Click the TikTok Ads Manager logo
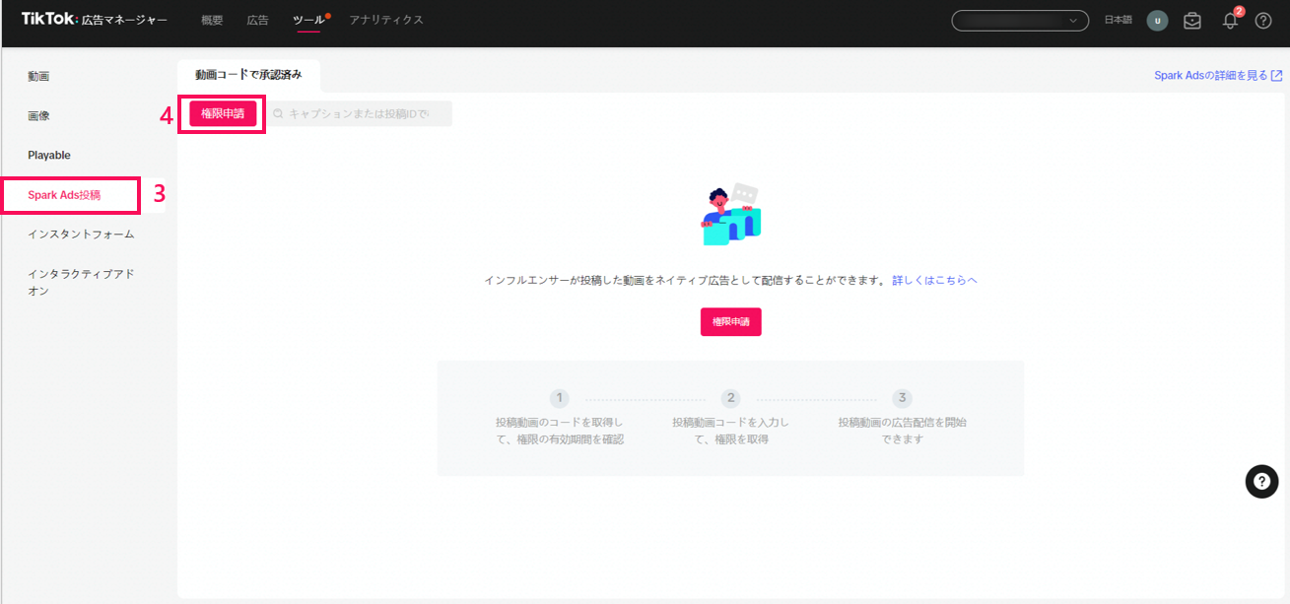1290x604 pixels. 94,20
